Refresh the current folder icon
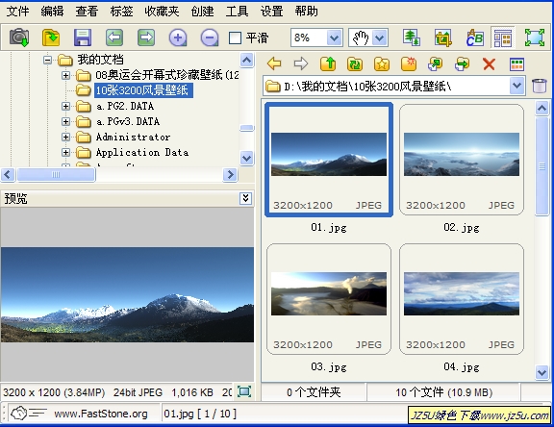The width and height of the screenshot is (554, 427). (355, 63)
